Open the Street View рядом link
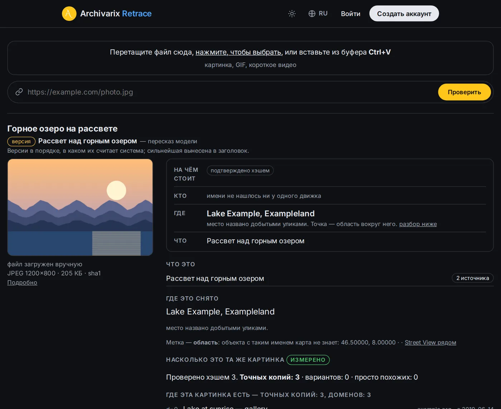Viewport: 501px width, 409px height. pyautogui.click(x=431, y=343)
